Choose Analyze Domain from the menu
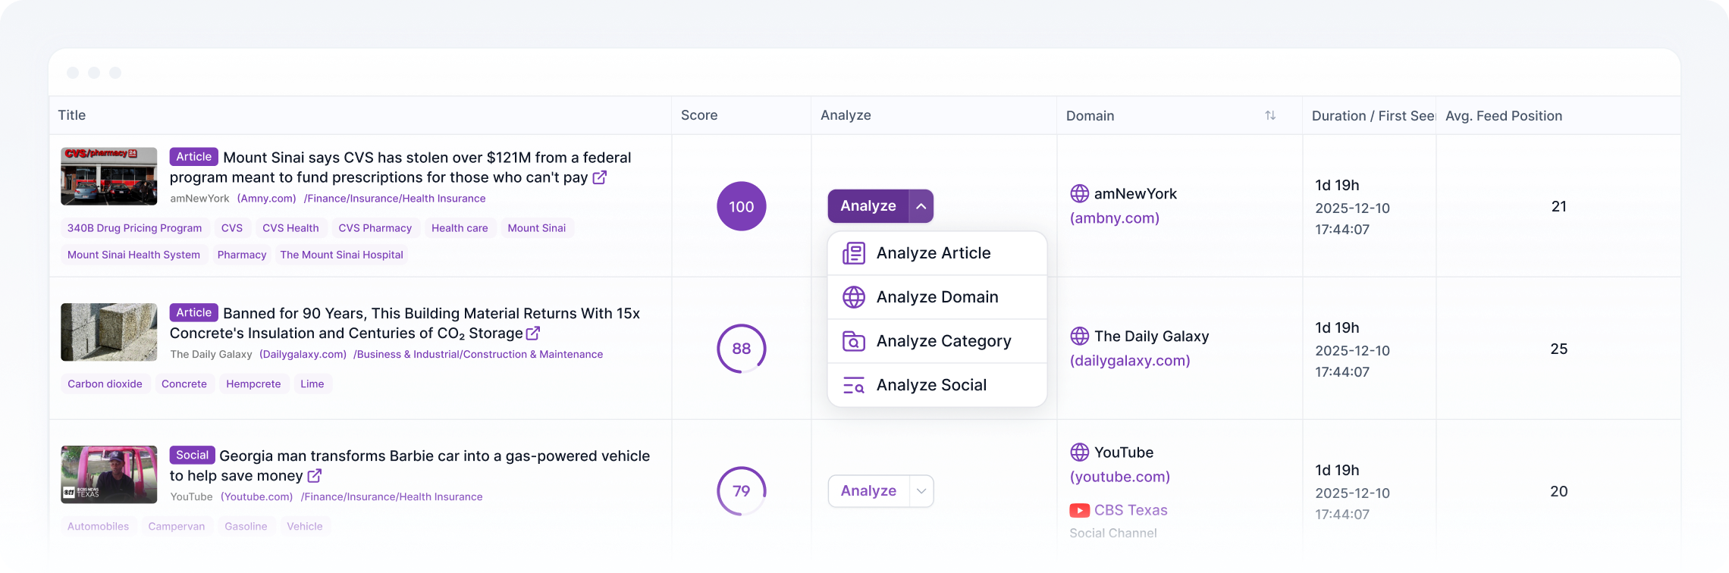The image size is (1729, 573). (x=937, y=297)
